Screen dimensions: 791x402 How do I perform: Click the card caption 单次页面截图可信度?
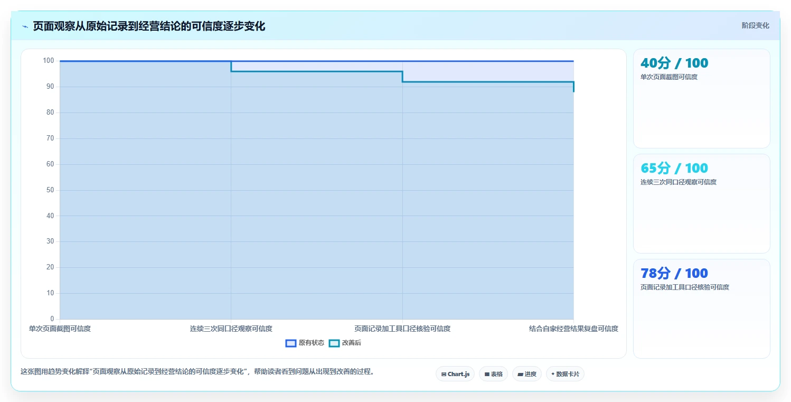(x=669, y=77)
